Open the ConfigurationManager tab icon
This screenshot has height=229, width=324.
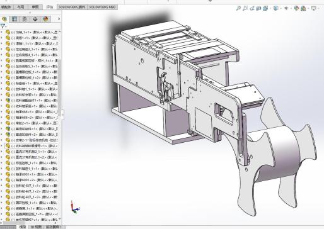(x=25, y=19)
